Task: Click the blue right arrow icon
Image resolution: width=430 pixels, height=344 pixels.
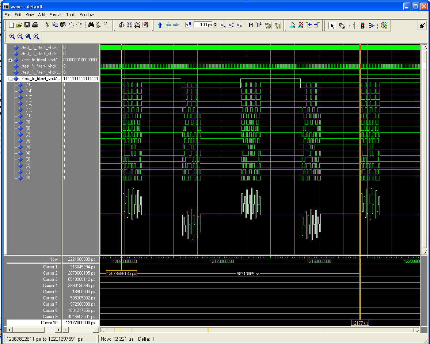Action: click(176, 25)
